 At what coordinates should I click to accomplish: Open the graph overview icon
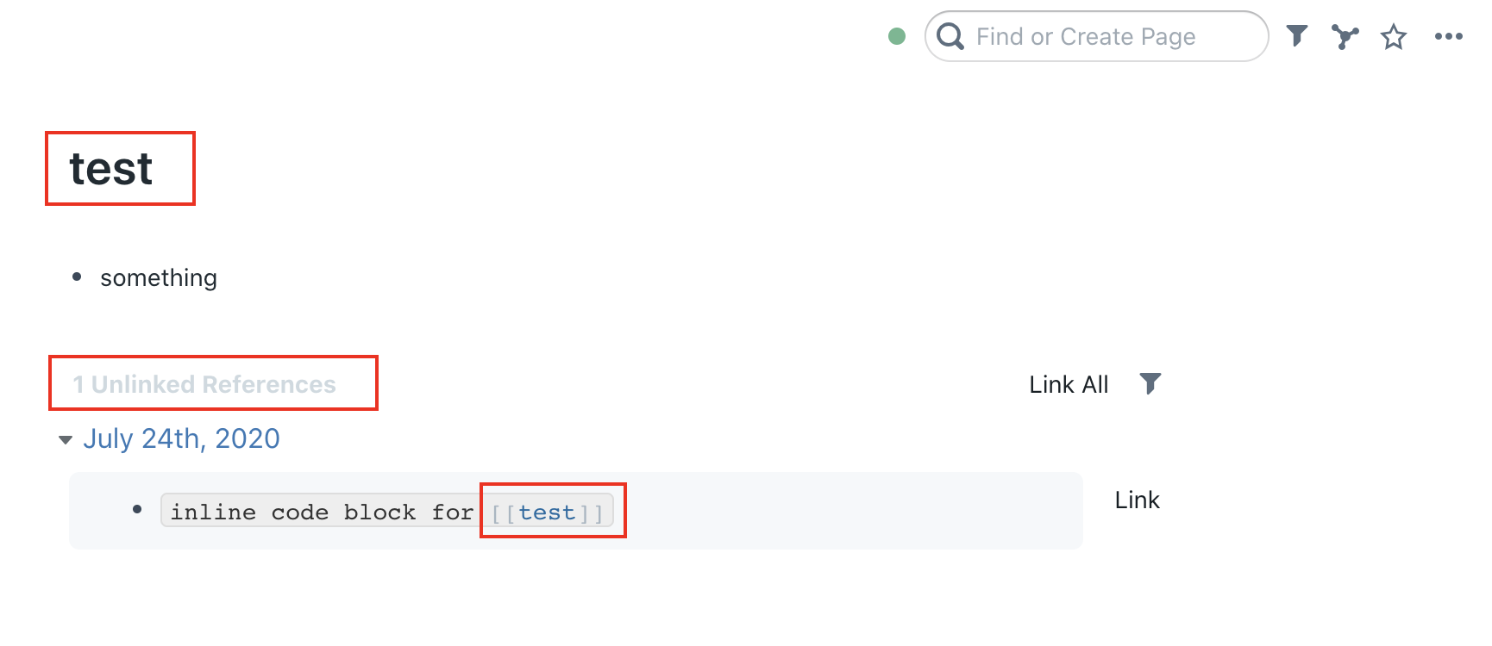pos(1345,36)
